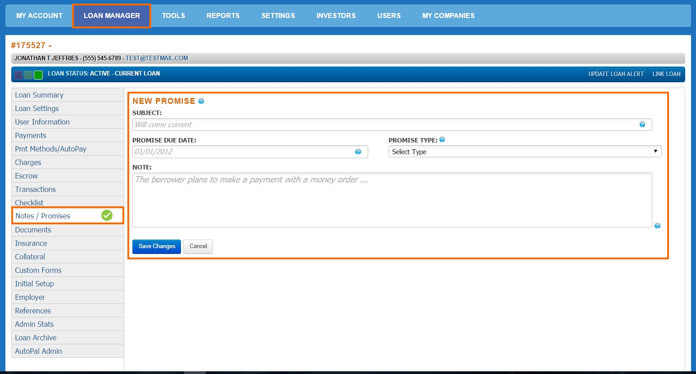
Task: Click the Link Loan button
Action: pos(666,74)
